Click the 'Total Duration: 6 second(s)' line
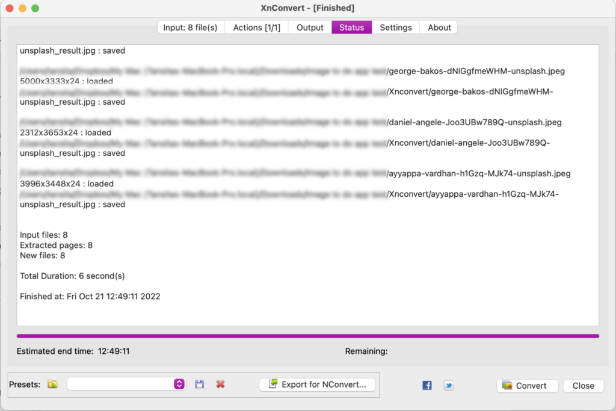The height and width of the screenshot is (411, 616). 72,276
